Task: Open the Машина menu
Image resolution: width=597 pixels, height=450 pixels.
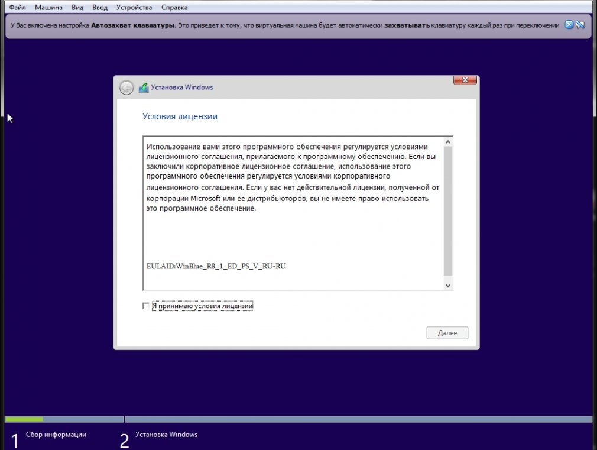Action: click(48, 7)
